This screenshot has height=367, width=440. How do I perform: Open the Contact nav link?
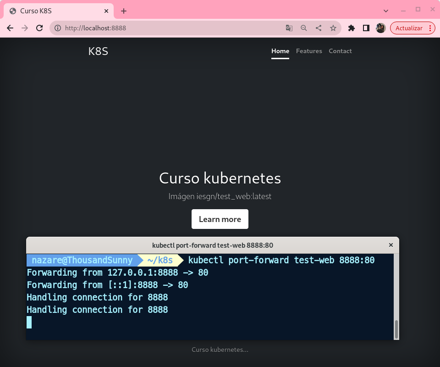340,51
